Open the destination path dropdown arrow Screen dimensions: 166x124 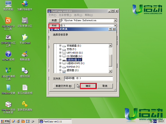[x=115, y=26]
